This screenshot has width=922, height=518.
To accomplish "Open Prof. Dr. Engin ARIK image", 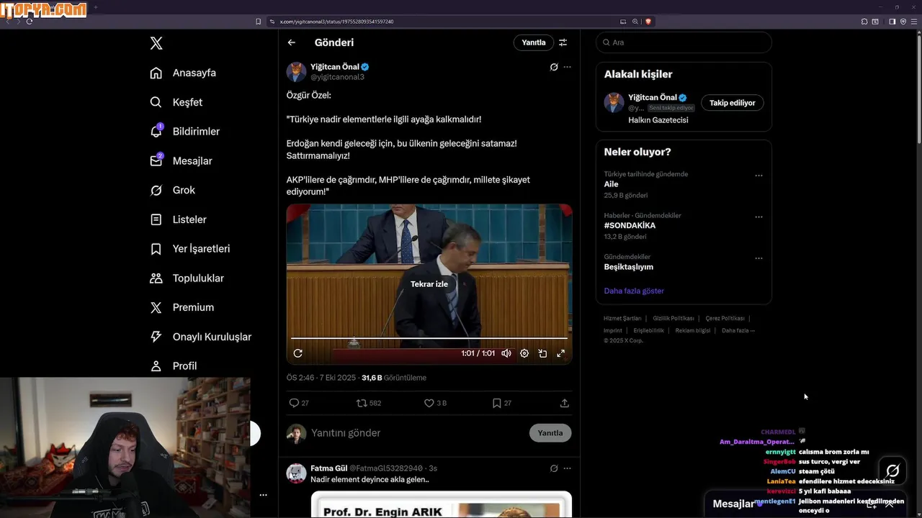I will tap(442, 504).
